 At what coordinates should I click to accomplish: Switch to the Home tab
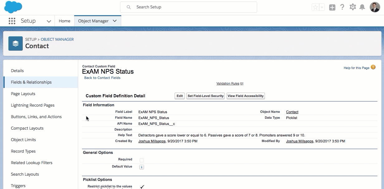(x=65, y=21)
